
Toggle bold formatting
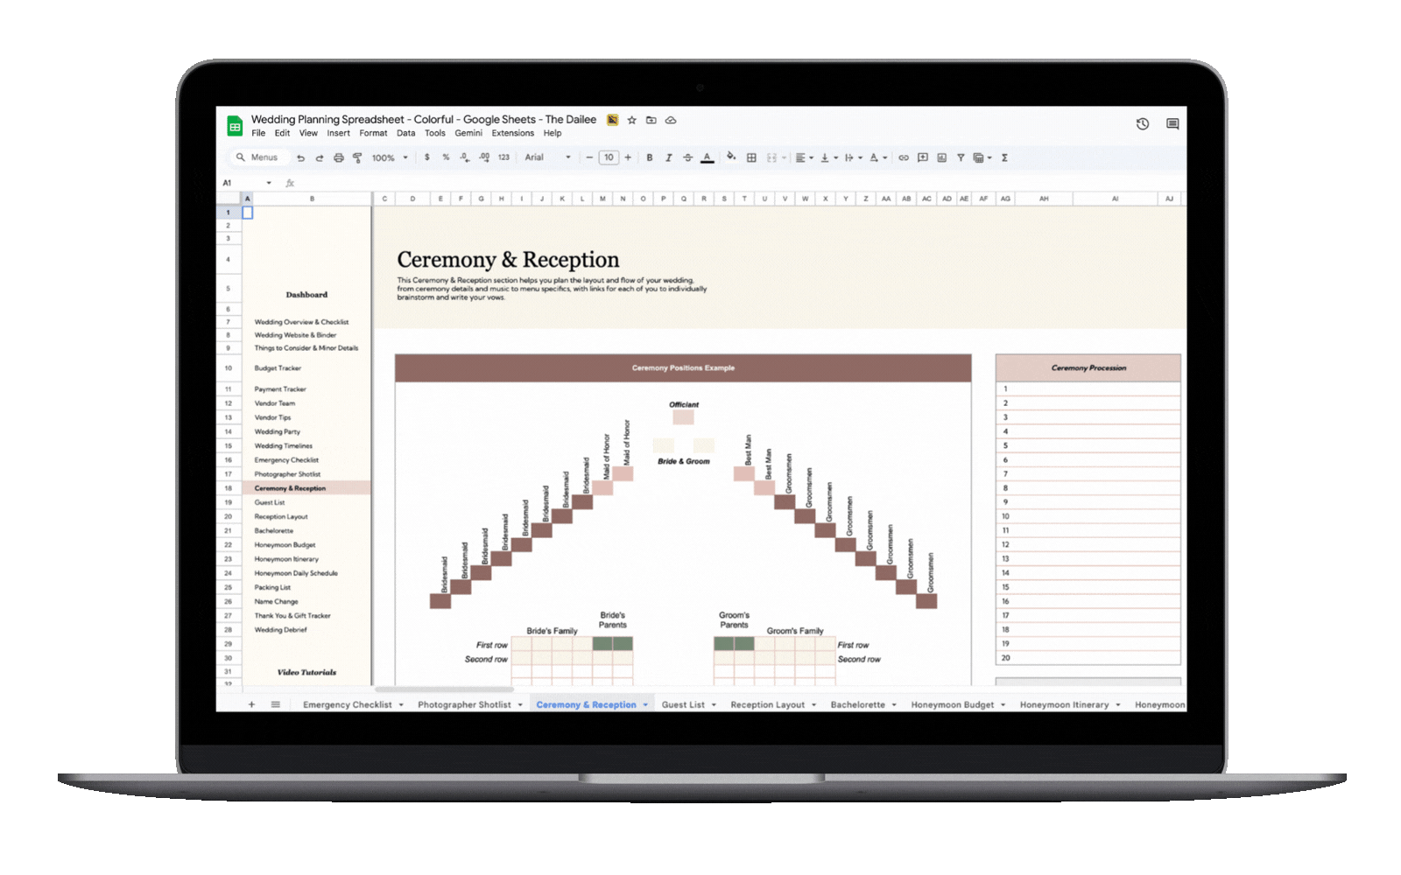649,158
